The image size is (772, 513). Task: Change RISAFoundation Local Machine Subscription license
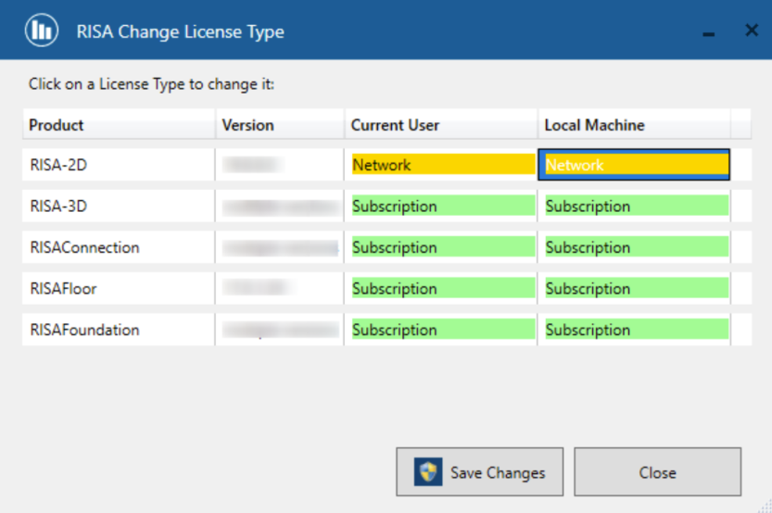(x=637, y=330)
